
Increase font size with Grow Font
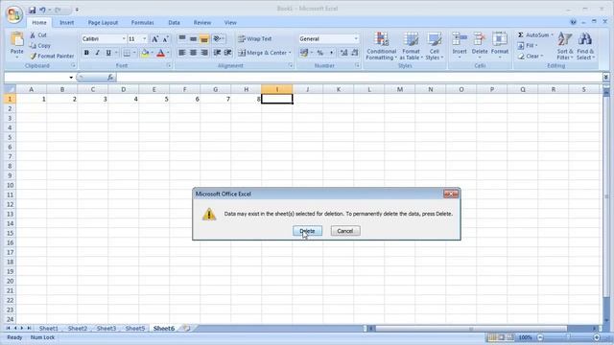tap(155, 38)
